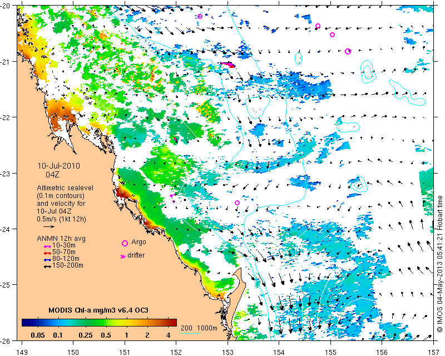This screenshot has height=356, width=445.
Task: Click 'Altimetric sealevel' text line
Action: [65, 188]
